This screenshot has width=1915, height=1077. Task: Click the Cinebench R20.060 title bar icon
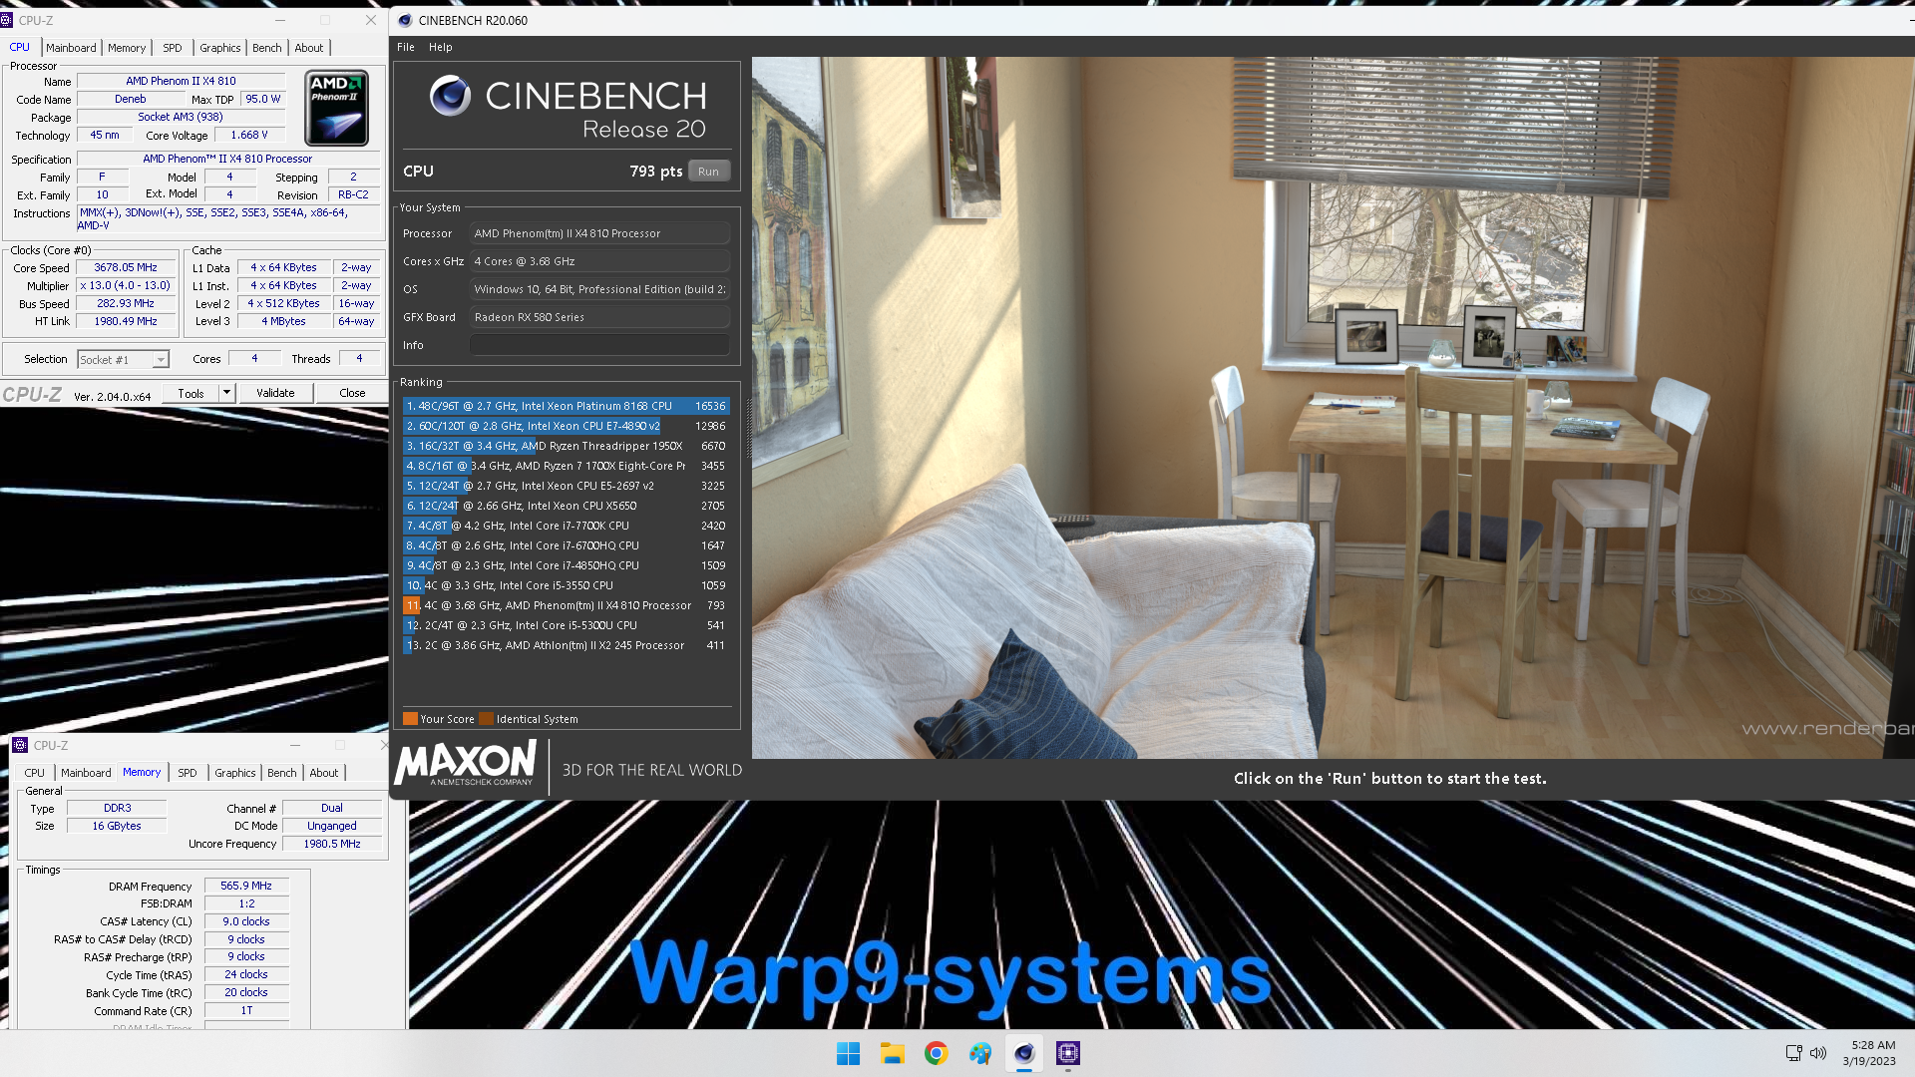[x=405, y=20]
